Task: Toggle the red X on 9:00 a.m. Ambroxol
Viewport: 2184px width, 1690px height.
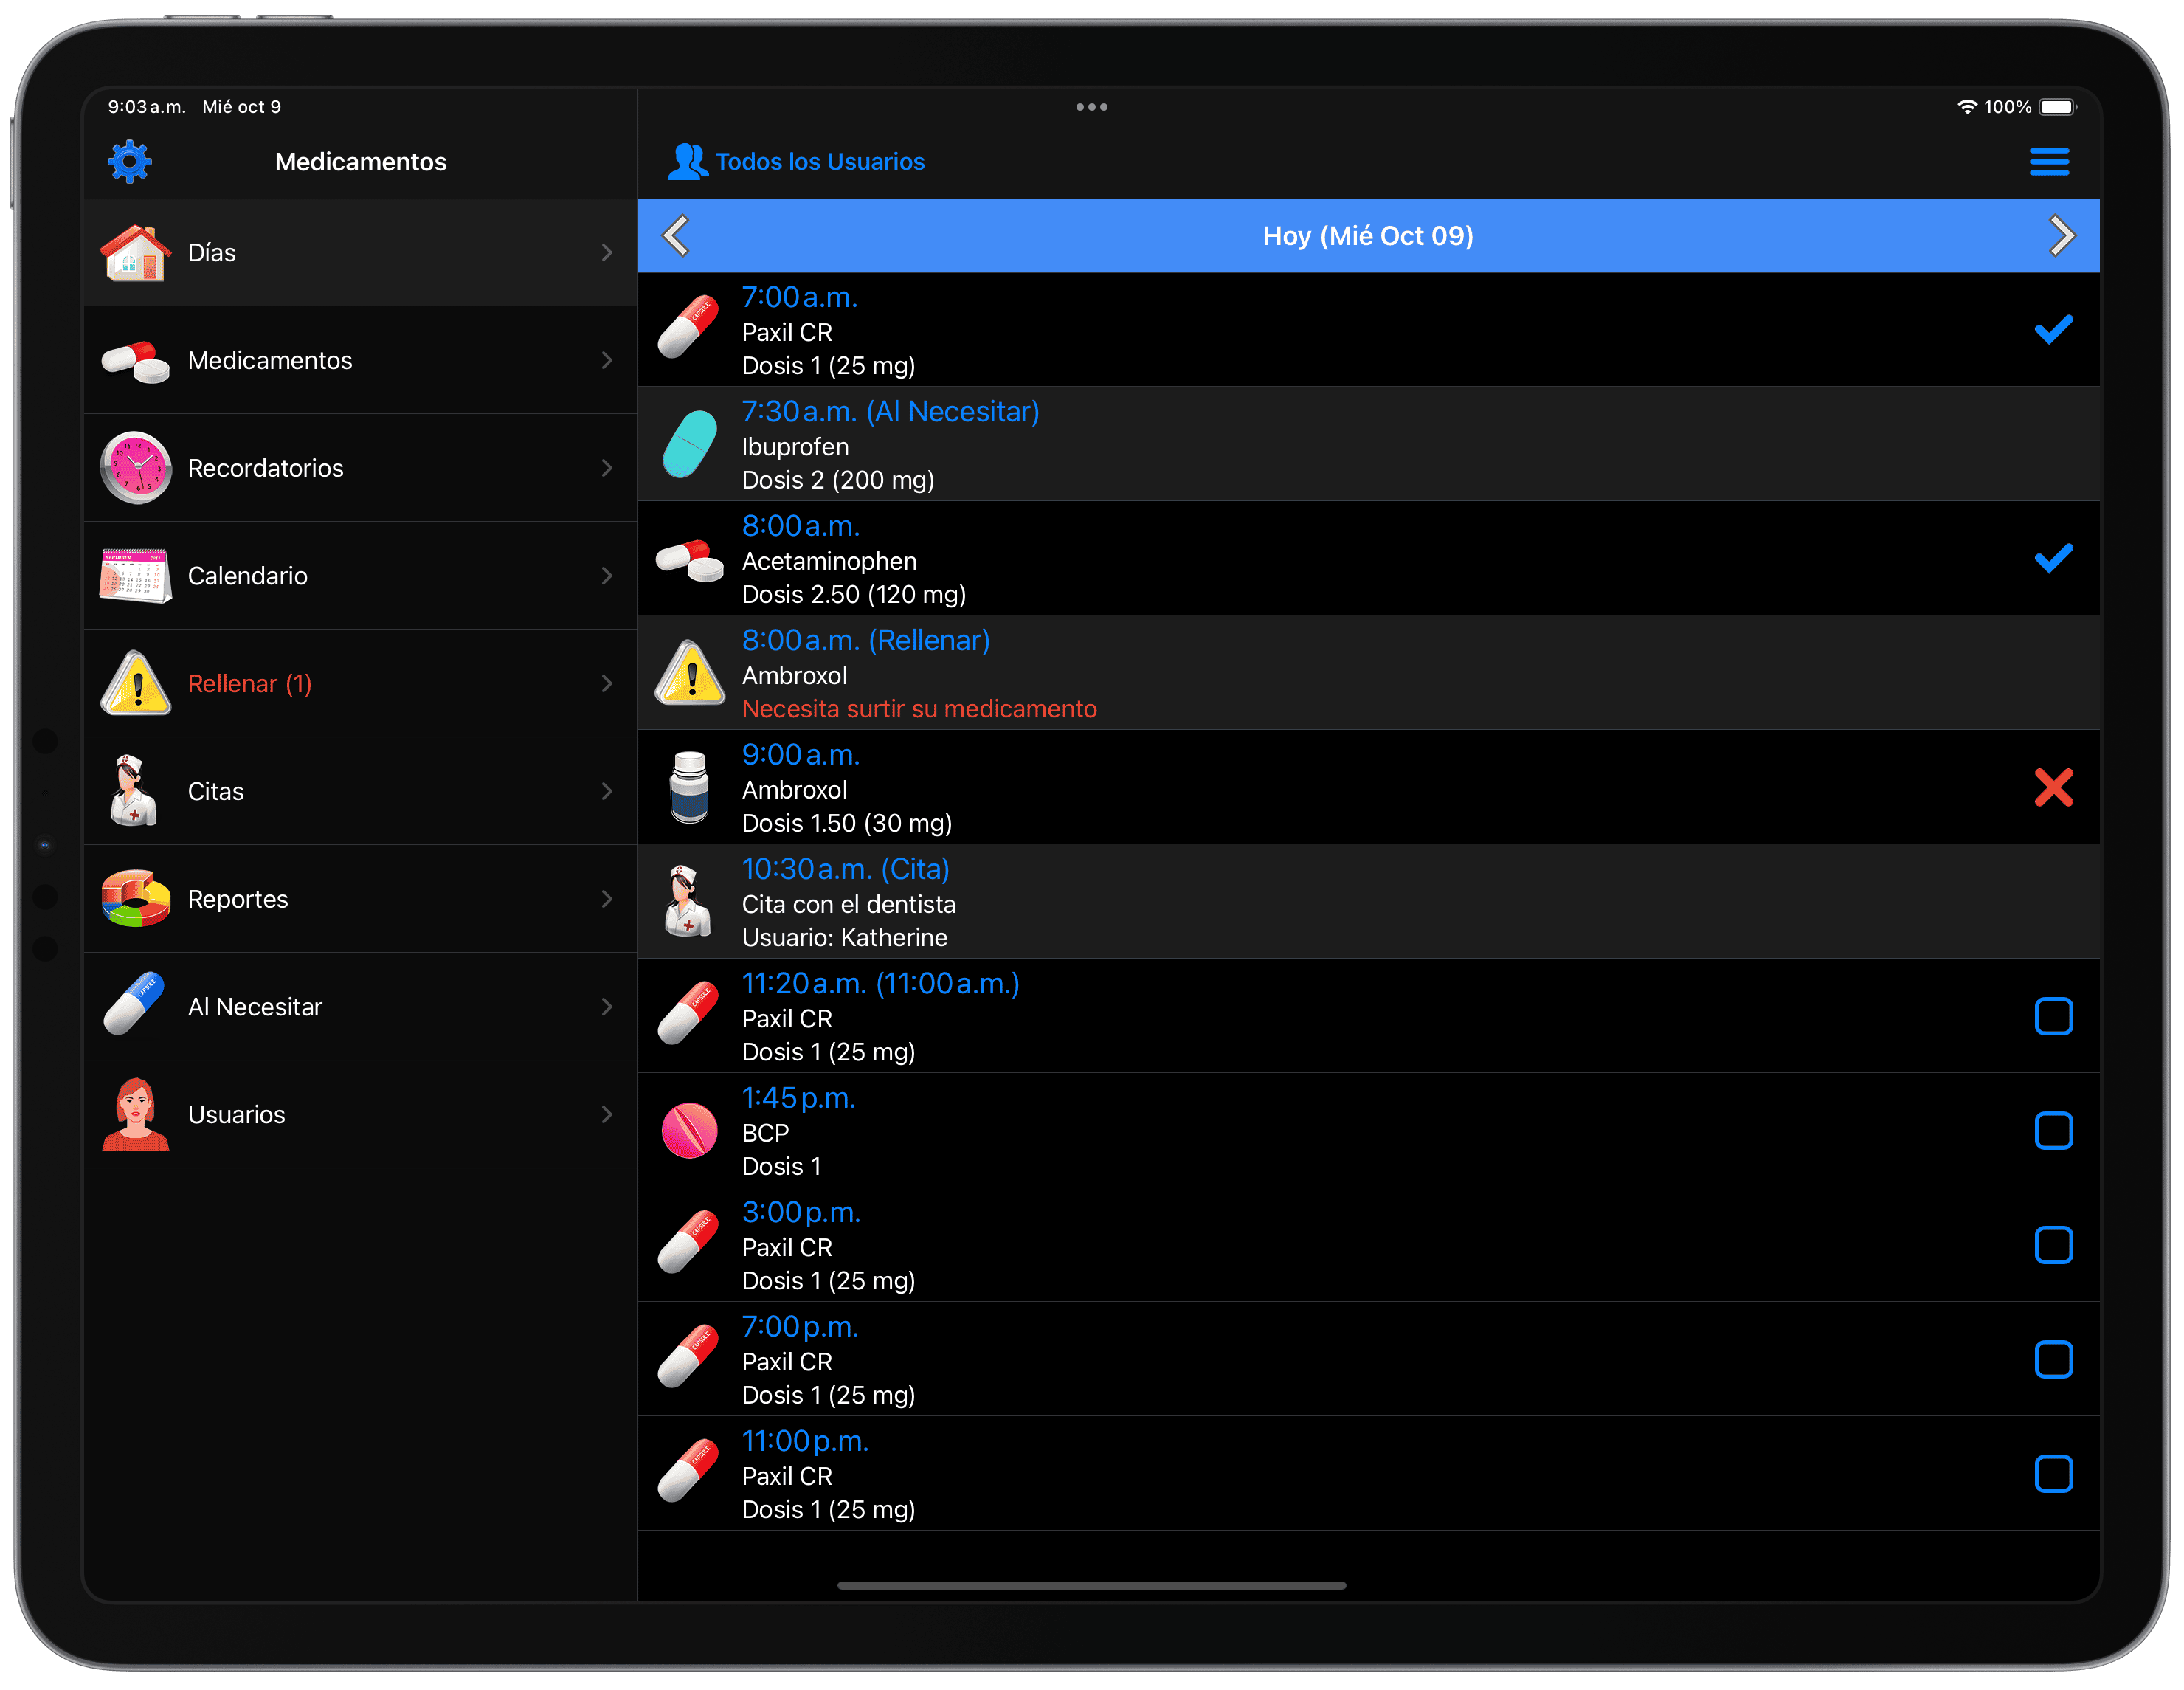Action: [2054, 788]
